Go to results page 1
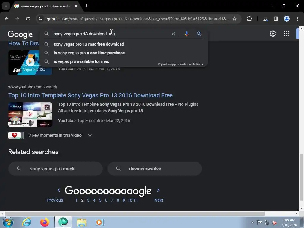The image size is (304, 228). 76,200
